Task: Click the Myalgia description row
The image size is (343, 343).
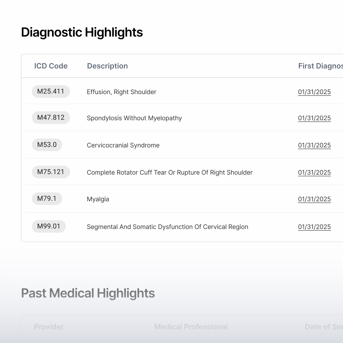Action: point(98,199)
